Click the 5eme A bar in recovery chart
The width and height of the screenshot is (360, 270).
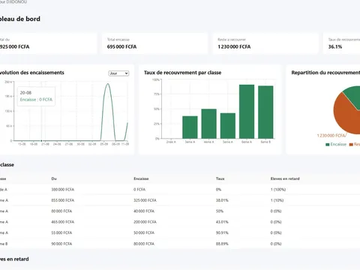[x=228, y=125]
